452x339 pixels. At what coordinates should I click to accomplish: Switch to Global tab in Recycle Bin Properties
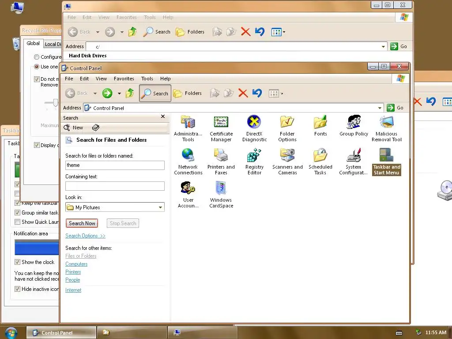tap(33, 43)
